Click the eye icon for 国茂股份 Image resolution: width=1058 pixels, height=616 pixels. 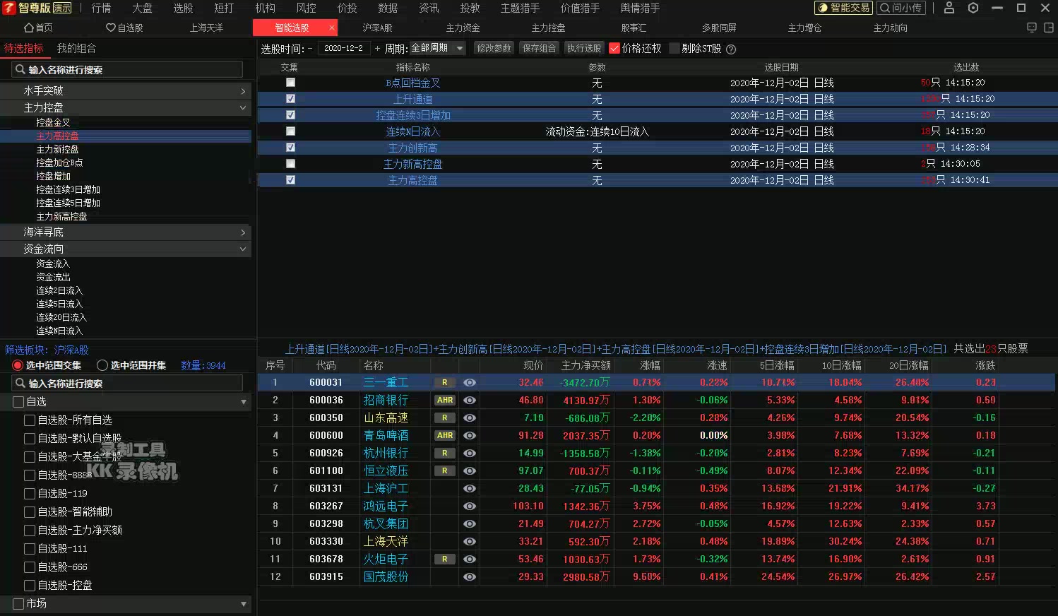tap(469, 576)
